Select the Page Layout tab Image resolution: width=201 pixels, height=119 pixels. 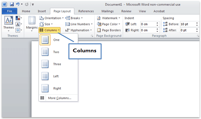pos(62,11)
